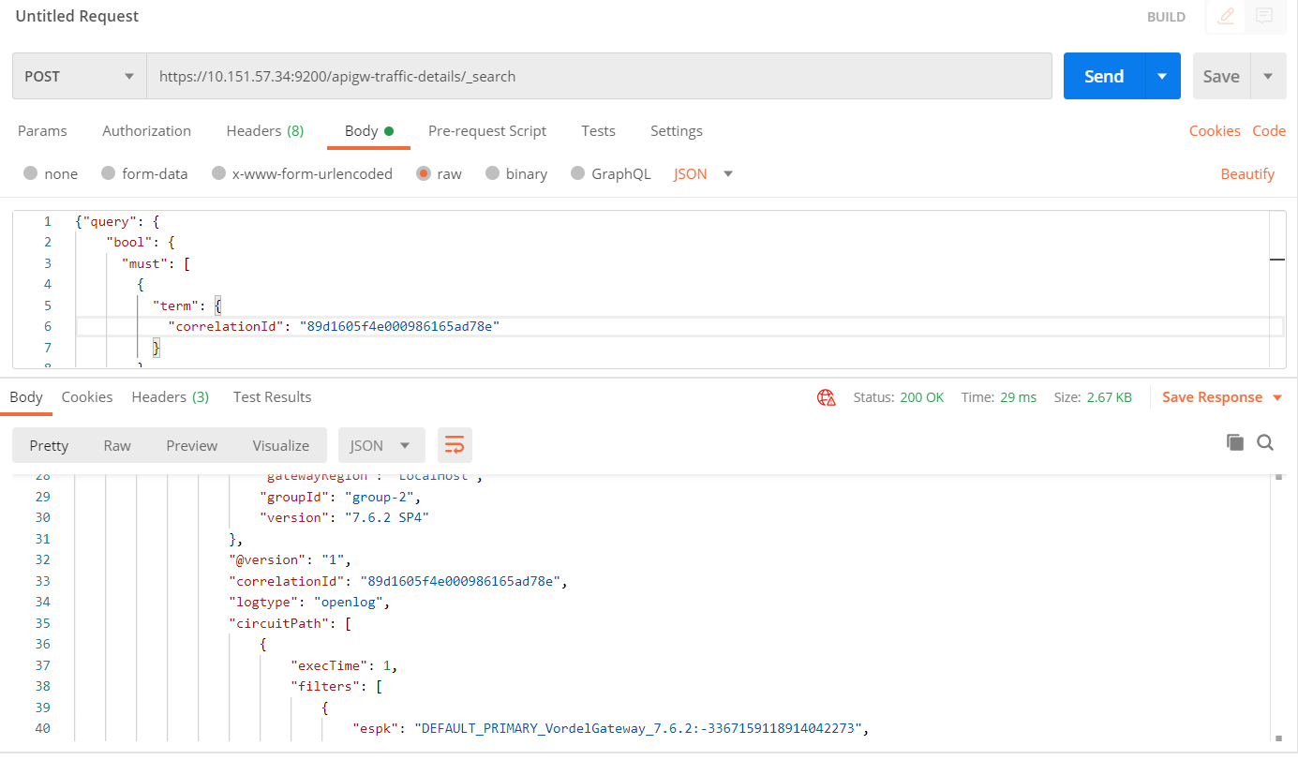Image resolution: width=1298 pixels, height=760 pixels.
Task: Toggle line wrapping icon beside JSON dropdown
Action: (455, 445)
